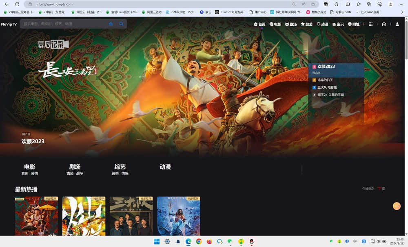This screenshot has height=247, width=408.
Task: Open the 动漫 category heading
Action: tap(165, 167)
